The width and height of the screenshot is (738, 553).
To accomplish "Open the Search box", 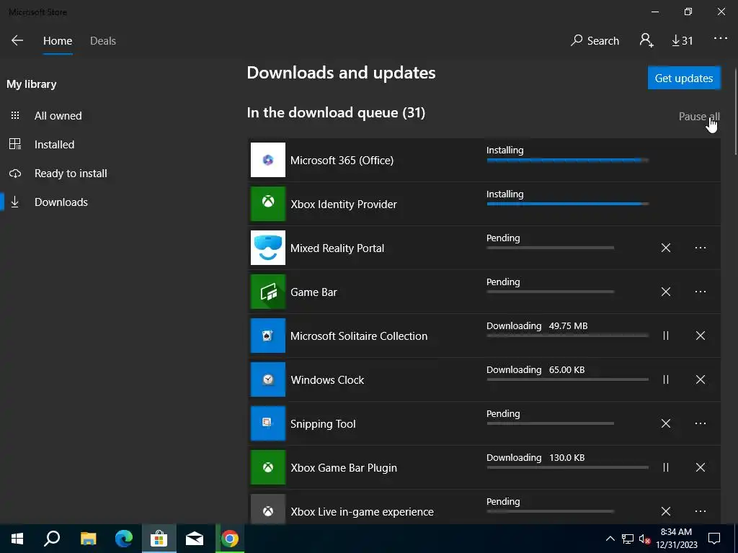I will [x=595, y=40].
